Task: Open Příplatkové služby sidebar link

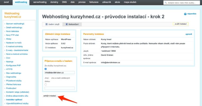Action: [14, 81]
